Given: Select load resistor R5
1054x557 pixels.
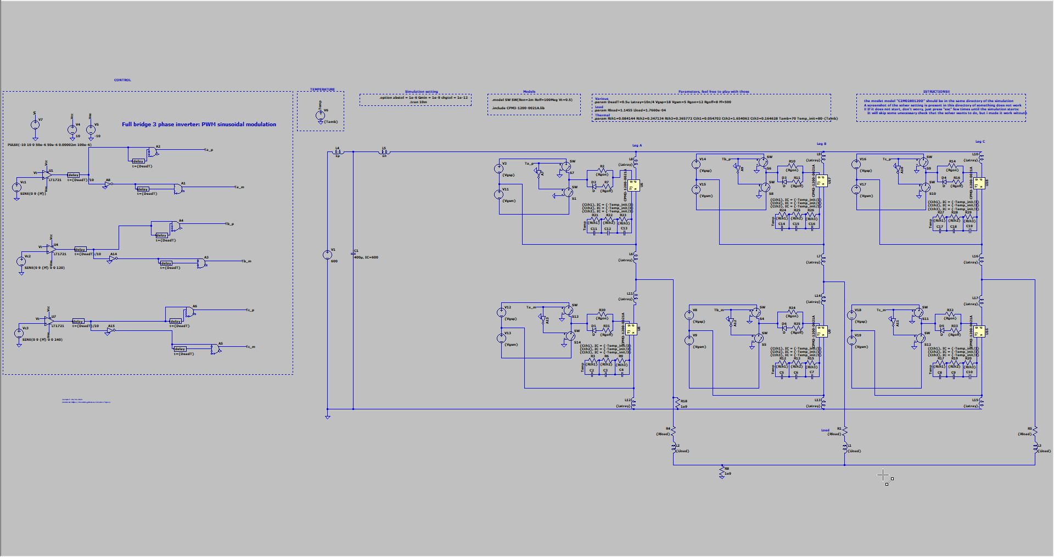Looking at the screenshot, I should click(x=1035, y=431).
